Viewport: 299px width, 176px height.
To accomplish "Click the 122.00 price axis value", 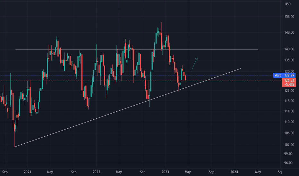I will 289,91.
